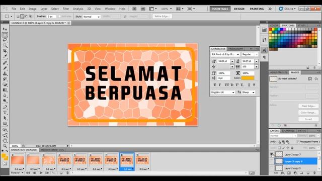Add a pixel mask in Masks panel
This screenshot has width=322, height=181.
click(310, 78)
